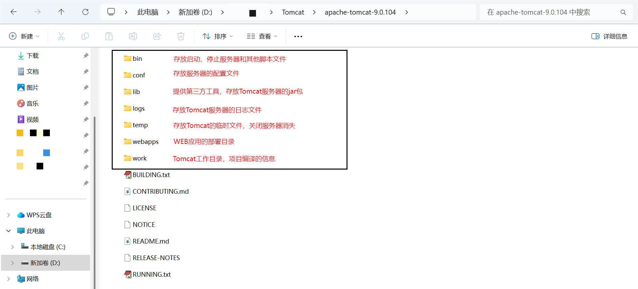Click the Rename icon in toolbar

(133, 36)
